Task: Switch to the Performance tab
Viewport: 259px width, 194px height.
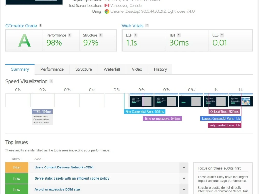Action: 52,69
